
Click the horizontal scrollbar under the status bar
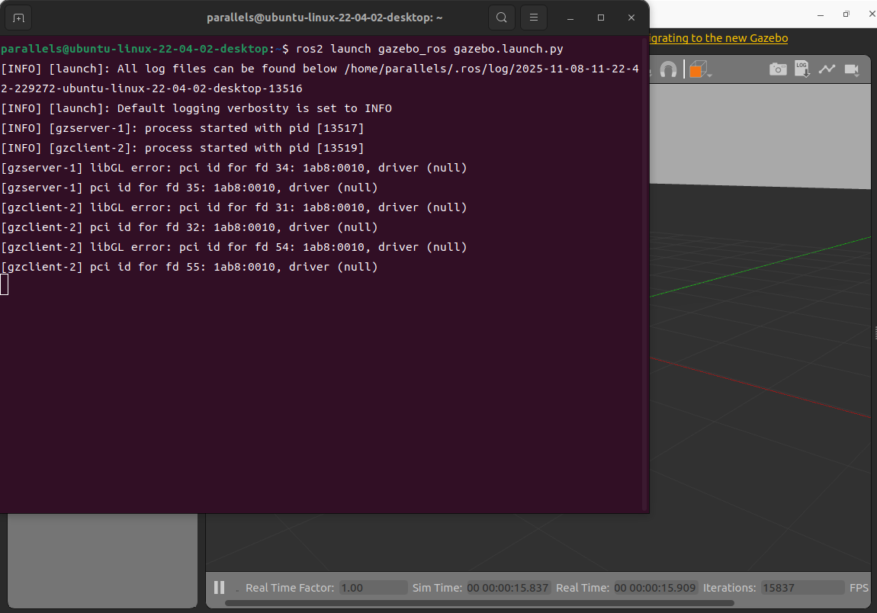click(480, 603)
